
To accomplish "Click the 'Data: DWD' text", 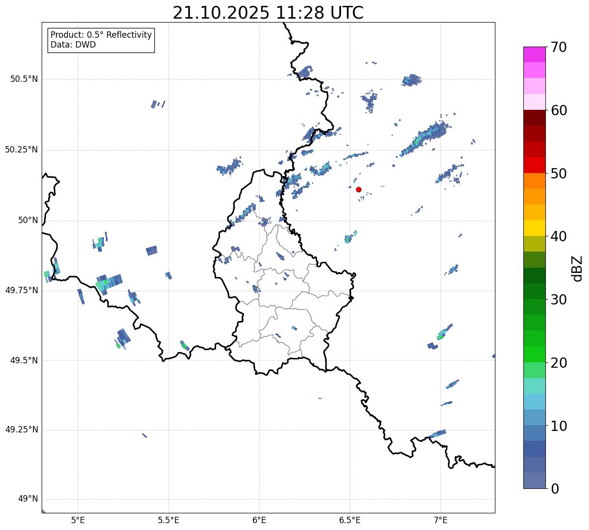I will [74, 45].
